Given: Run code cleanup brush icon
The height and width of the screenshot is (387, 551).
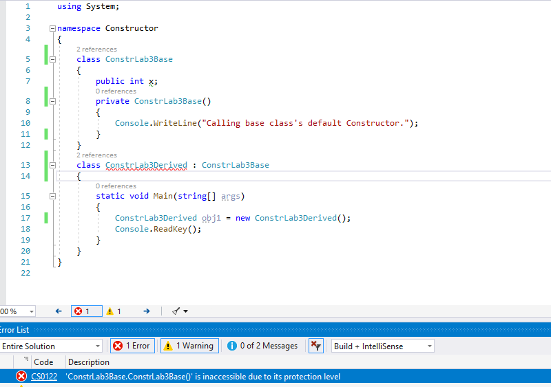Looking at the screenshot, I should click(176, 311).
